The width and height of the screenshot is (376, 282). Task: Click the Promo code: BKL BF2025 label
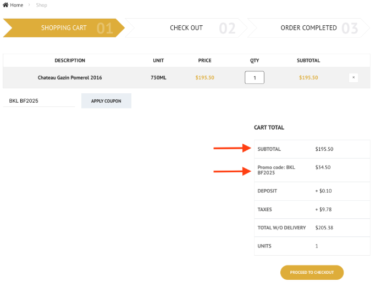click(x=277, y=170)
